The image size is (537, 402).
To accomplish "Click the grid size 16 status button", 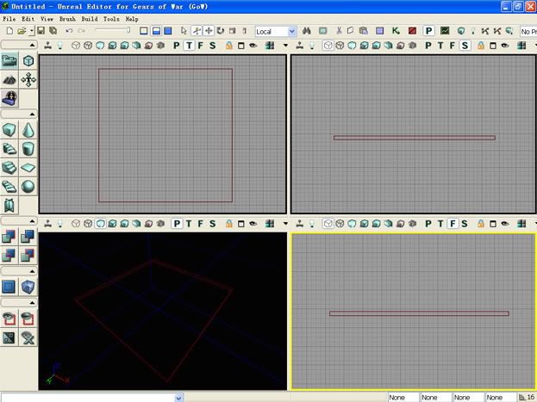I will click(x=526, y=397).
